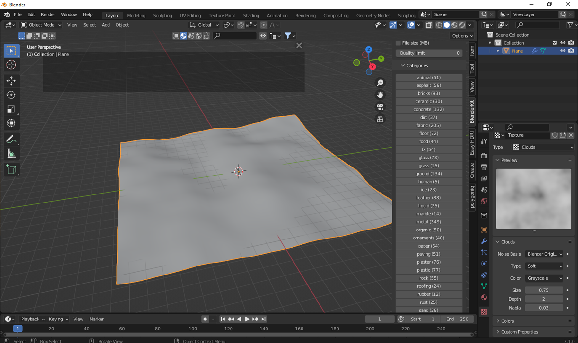Open the Material properties sphere tab
Screen dimensions: 578x343
pyautogui.click(x=484, y=297)
